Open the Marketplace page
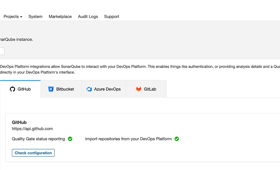This screenshot has height=170, width=280. [x=60, y=17]
